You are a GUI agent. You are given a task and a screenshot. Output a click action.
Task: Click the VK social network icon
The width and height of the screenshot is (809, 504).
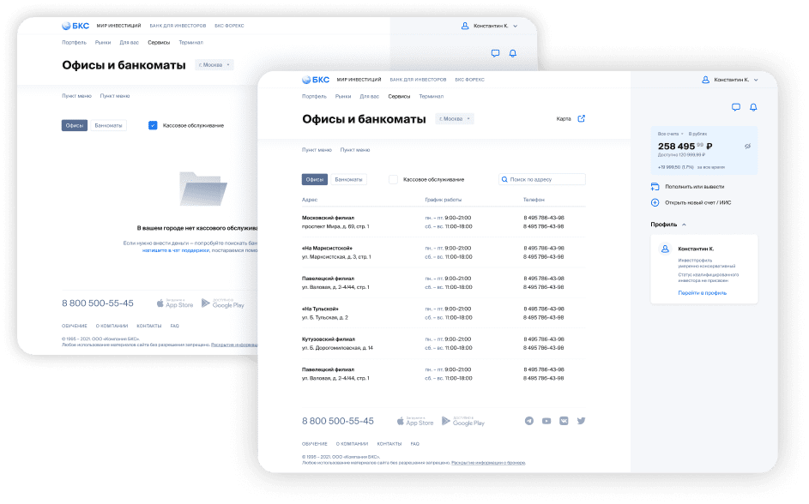[564, 421]
